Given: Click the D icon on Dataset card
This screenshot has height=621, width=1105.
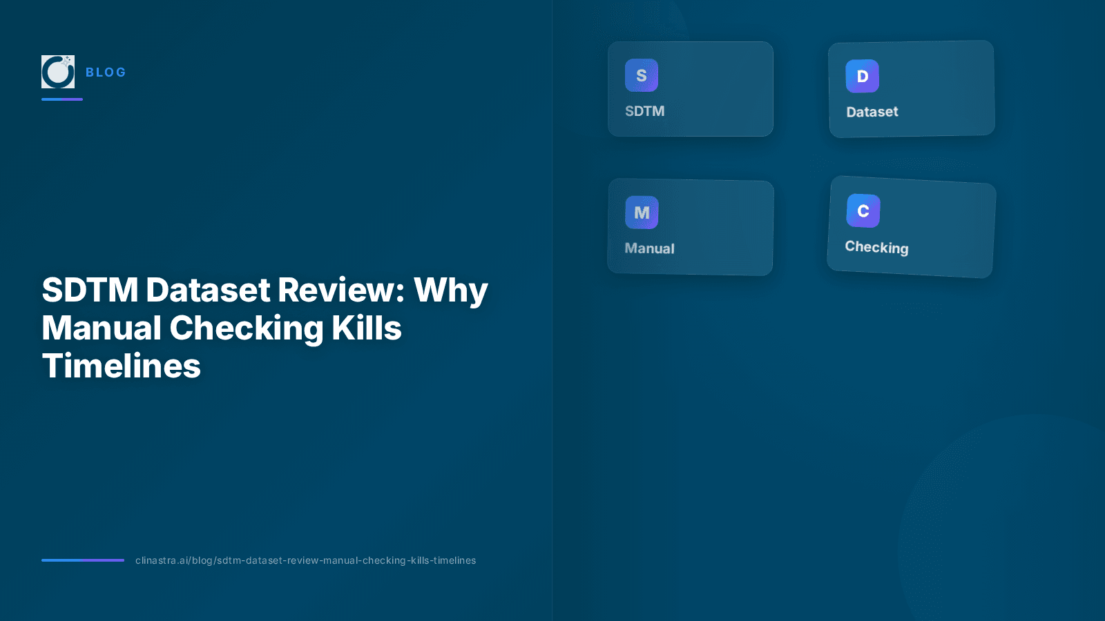Looking at the screenshot, I should [863, 76].
